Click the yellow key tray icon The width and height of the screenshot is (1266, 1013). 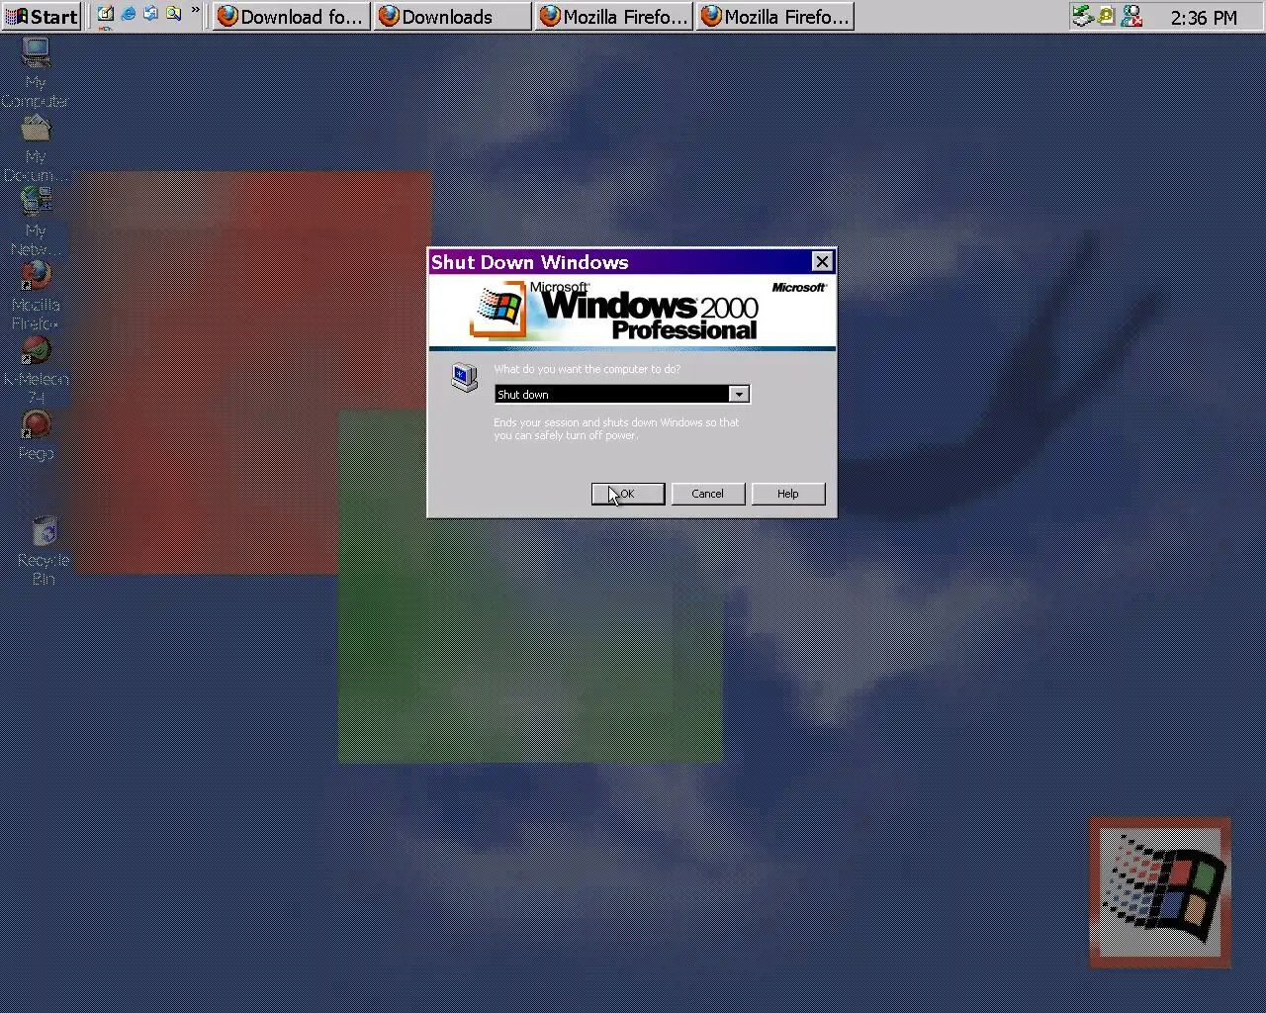(x=1107, y=16)
